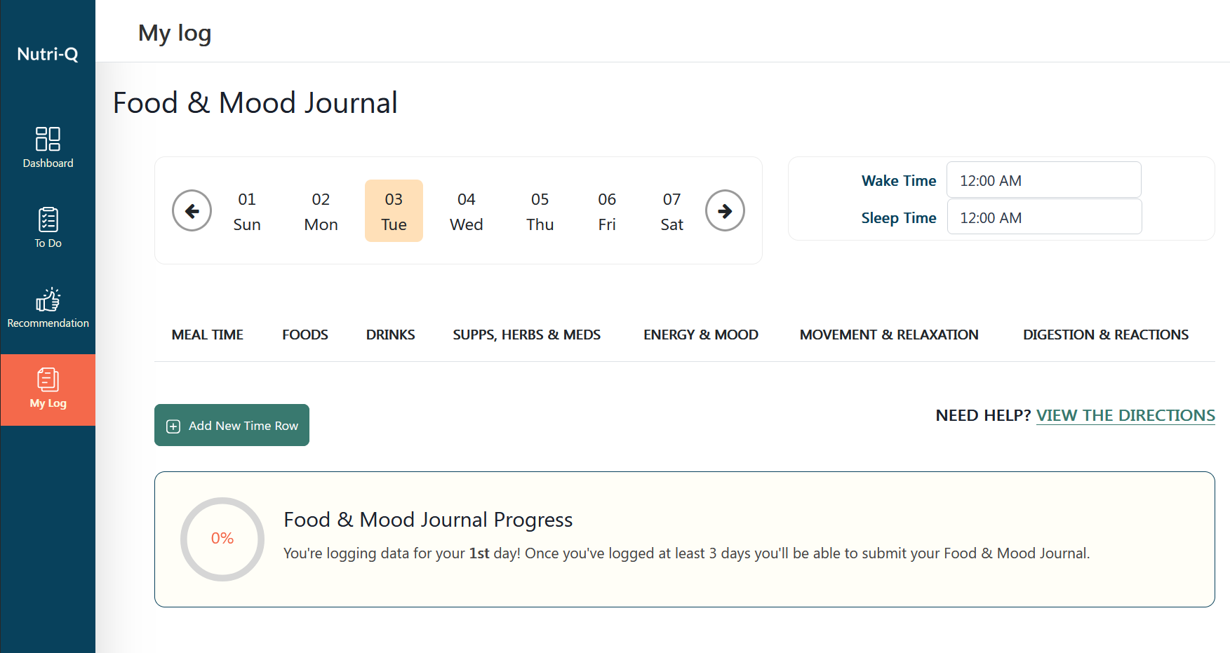Viewport: 1230px width, 653px height.
Task: Open the Recommendation section
Action: [x=47, y=307]
